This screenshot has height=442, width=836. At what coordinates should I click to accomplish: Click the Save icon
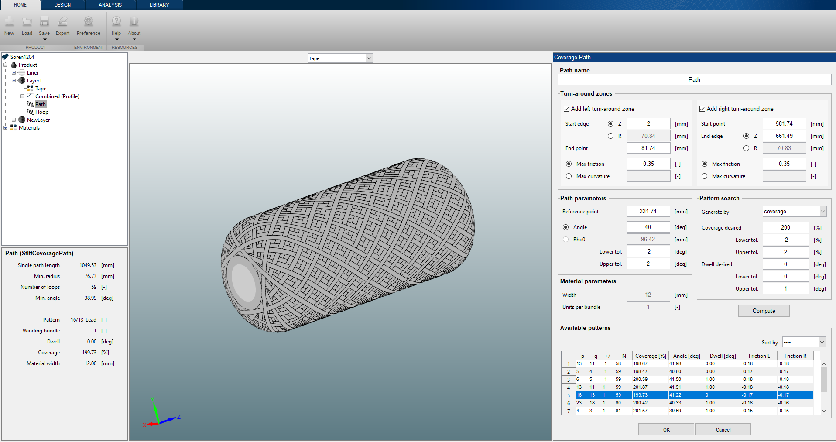[x=45, y=21]
